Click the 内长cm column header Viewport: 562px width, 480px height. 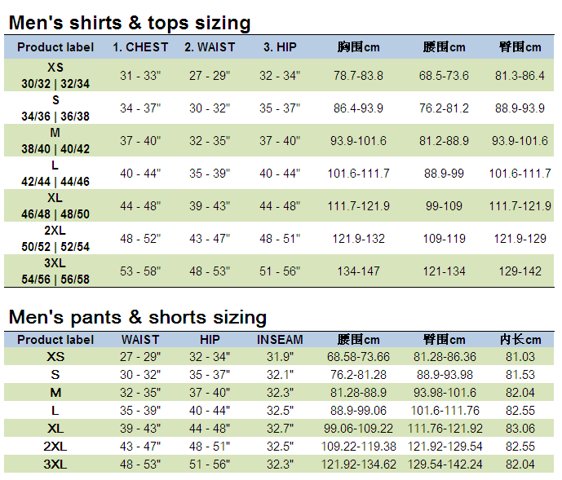[x=520, y=340]
